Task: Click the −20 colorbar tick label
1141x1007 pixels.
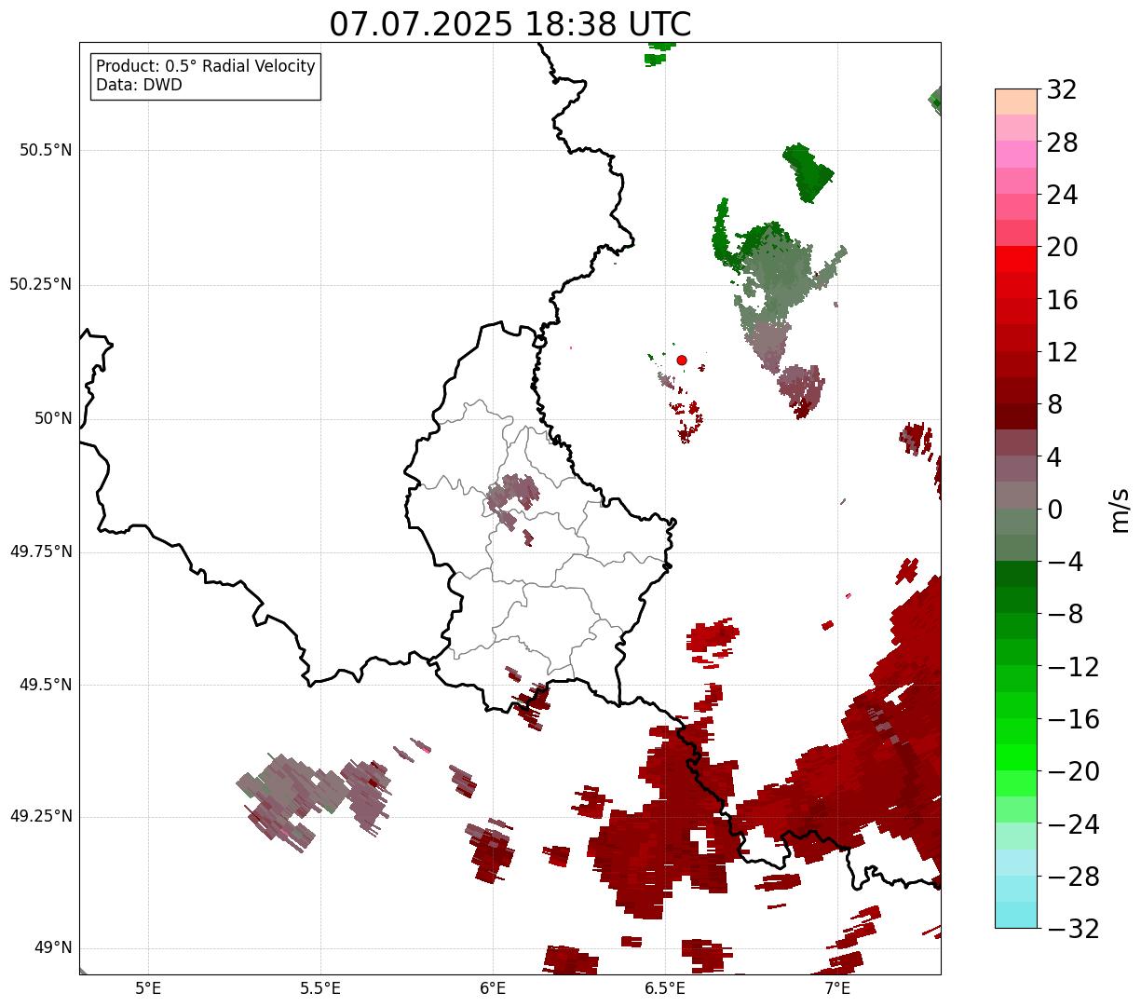Action: 1073,771
